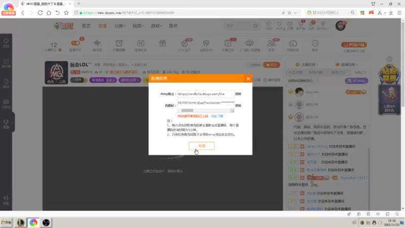Expand the 分类 dropdown menu
Viewport: 405px width, 228px height.
(120, 26)
